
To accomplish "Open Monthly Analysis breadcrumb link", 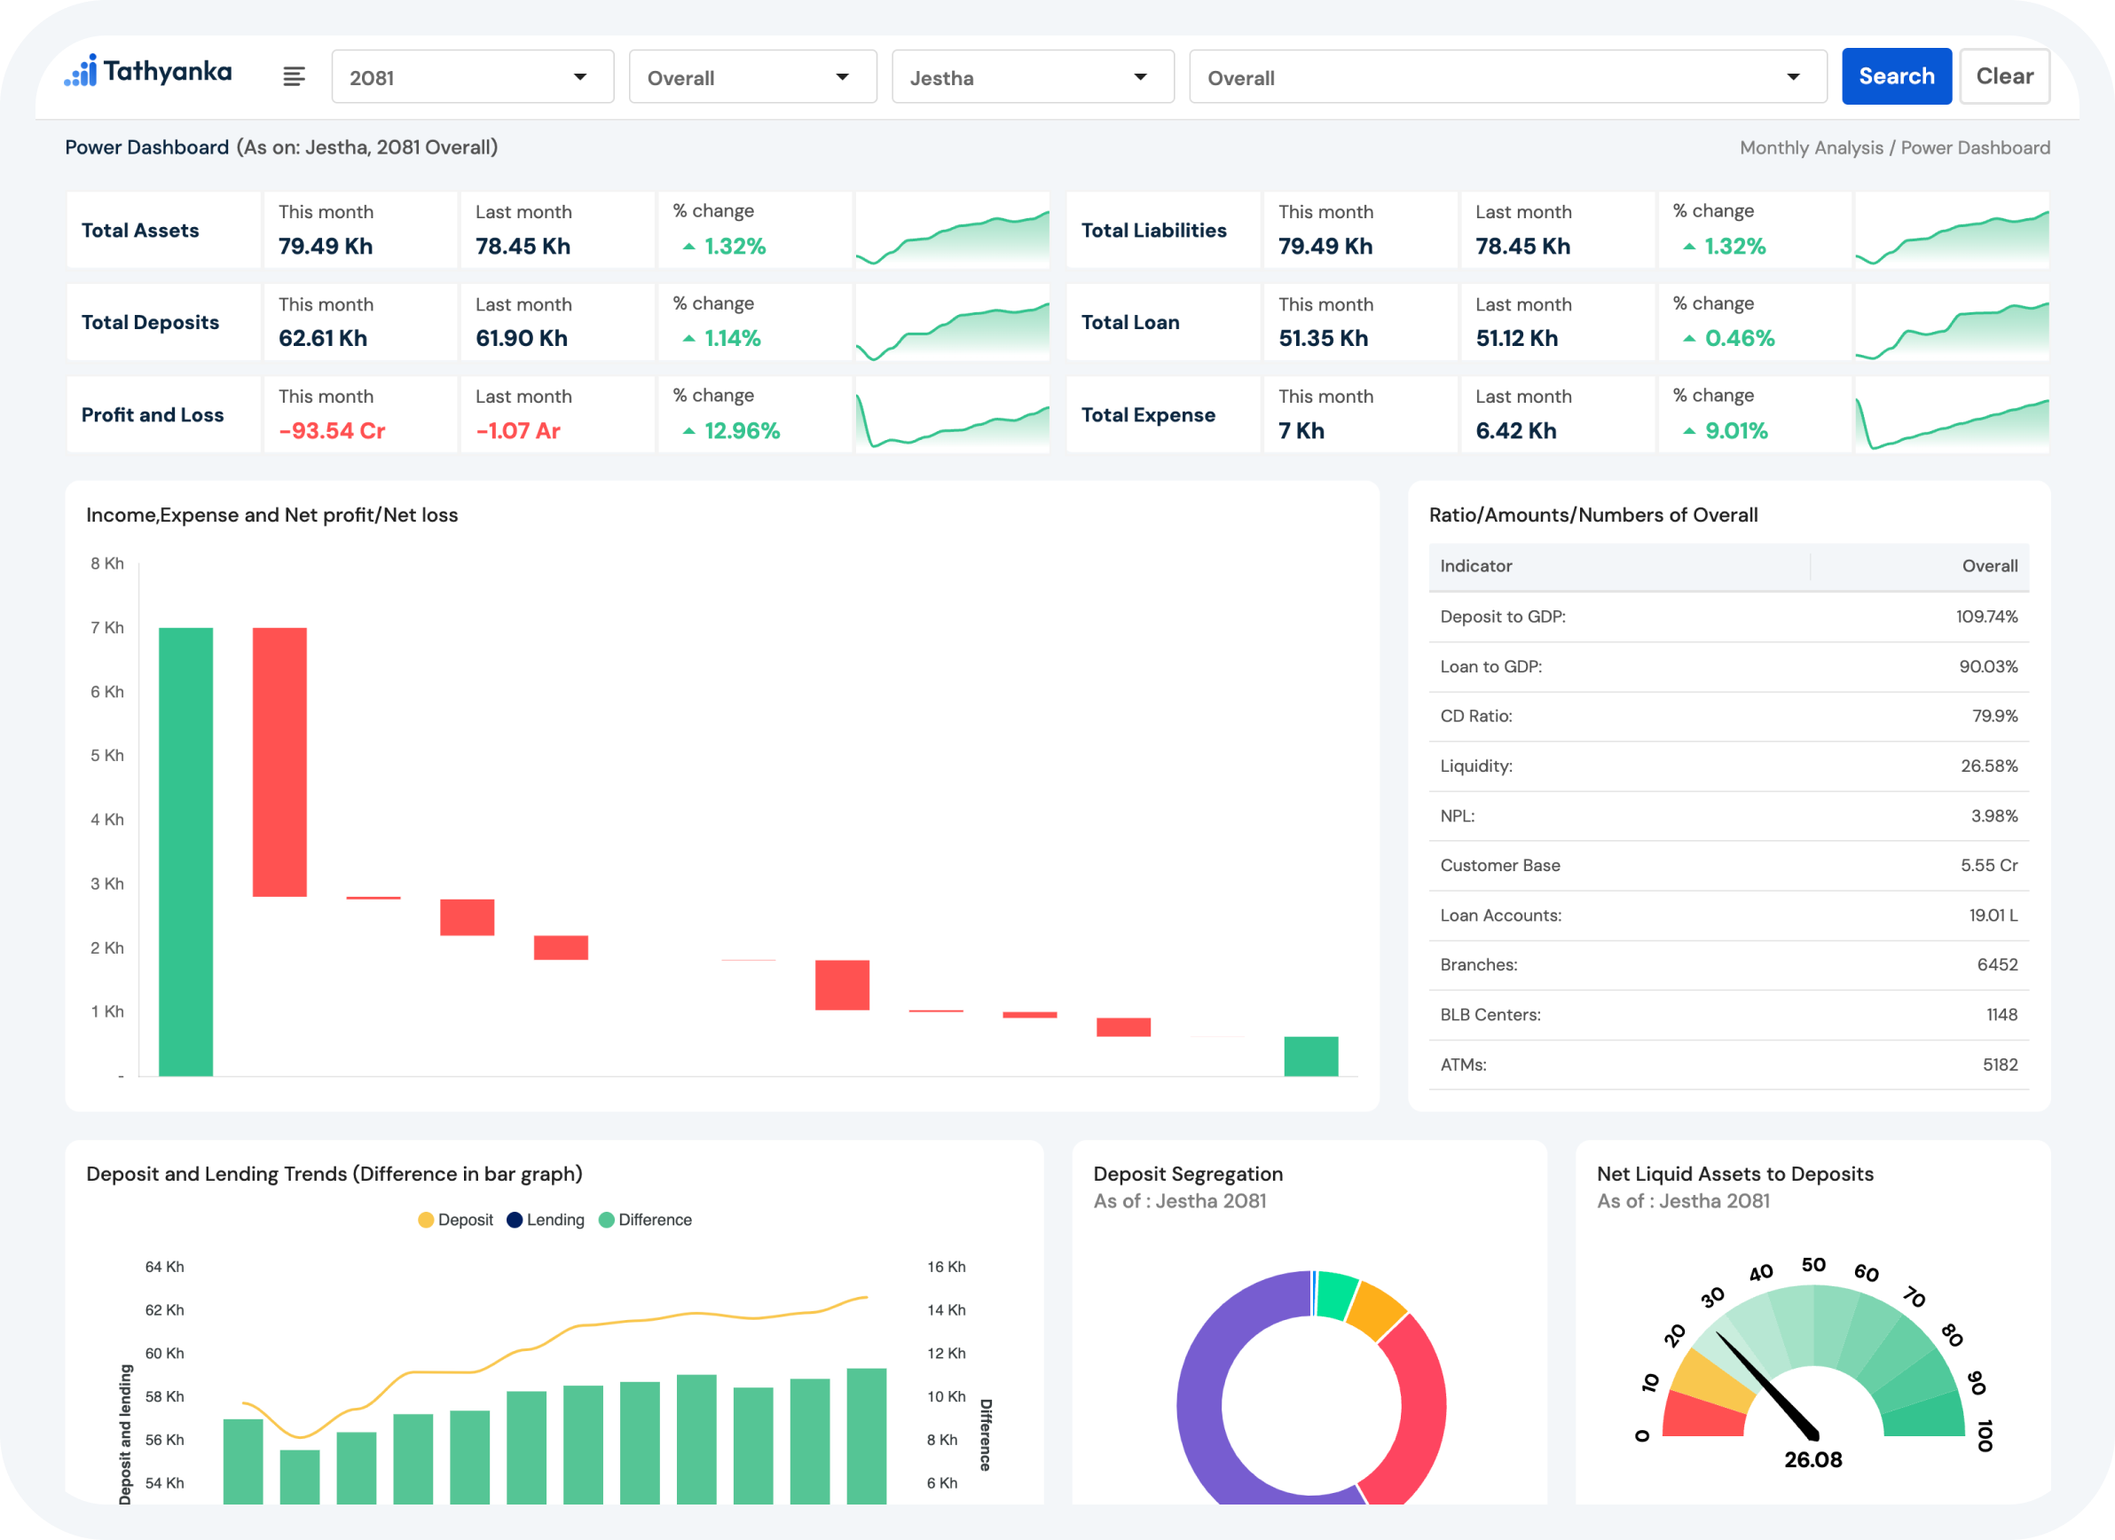I will [x=1811, y=148].
